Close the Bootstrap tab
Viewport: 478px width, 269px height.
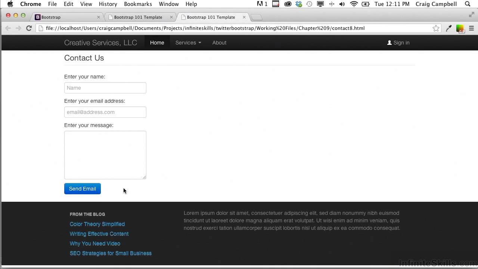pos(99,17)
